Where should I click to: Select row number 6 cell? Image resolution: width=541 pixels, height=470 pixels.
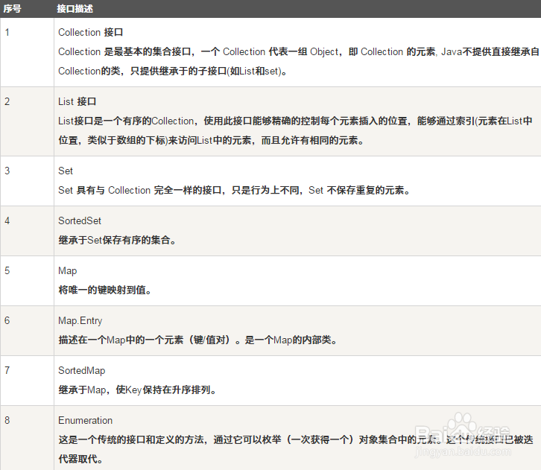(x=27, y=331)
